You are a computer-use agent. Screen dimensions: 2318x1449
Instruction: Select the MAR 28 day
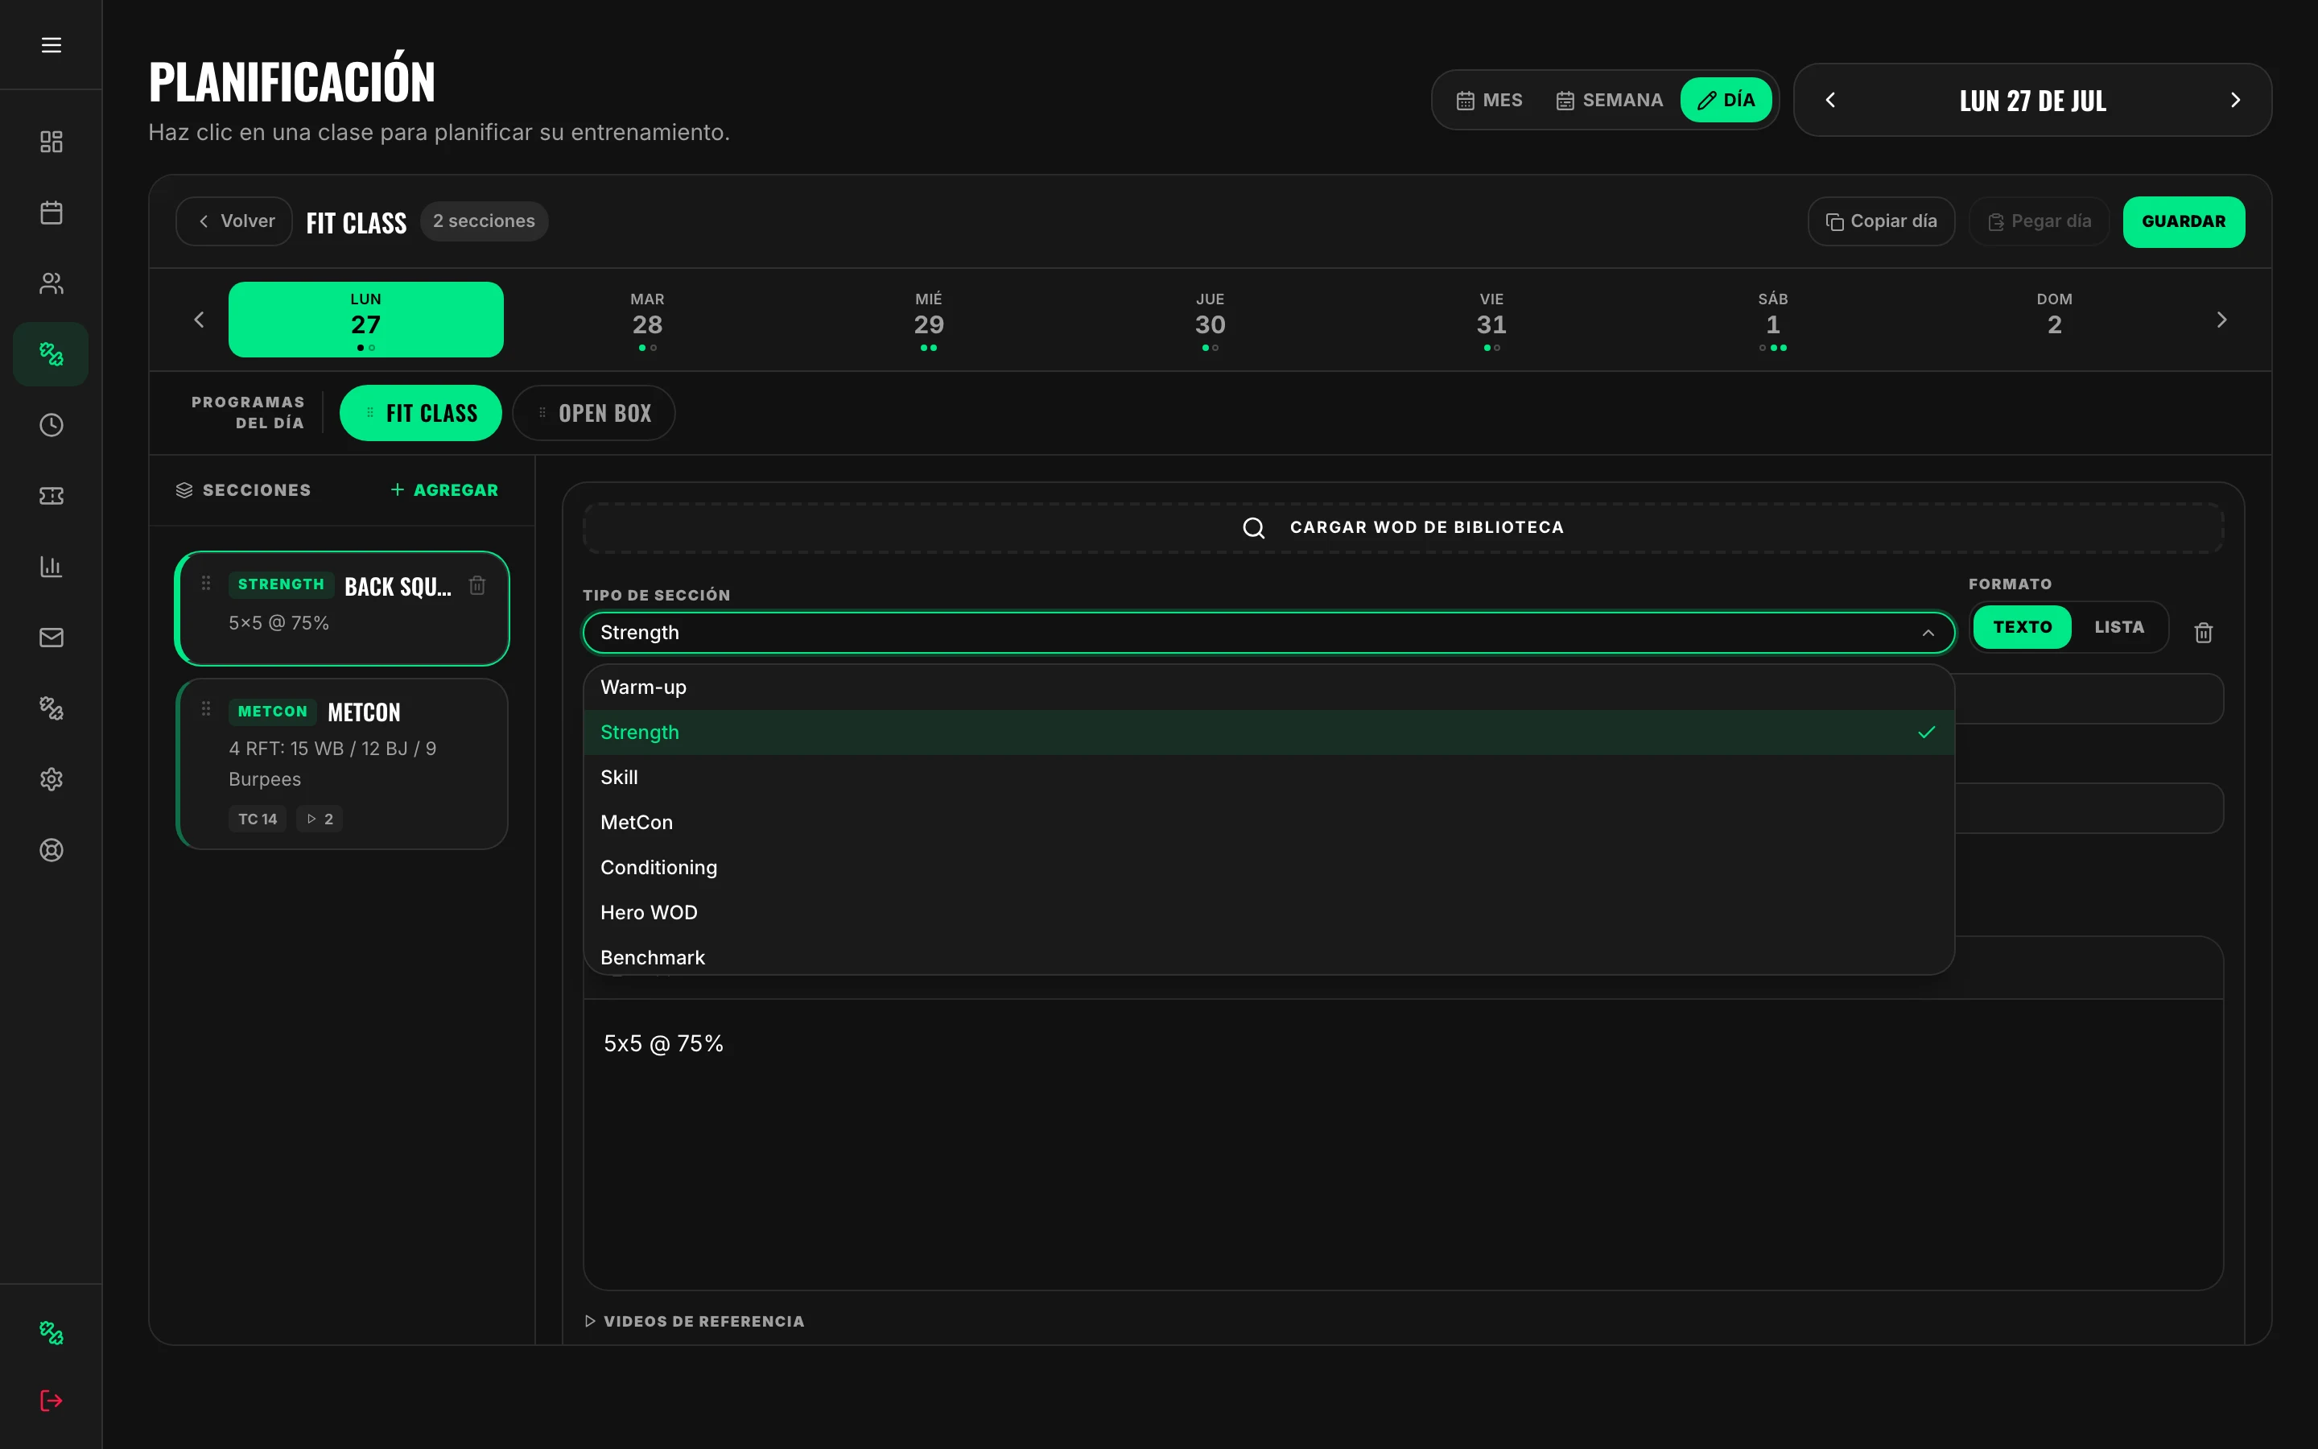[647, 320]
